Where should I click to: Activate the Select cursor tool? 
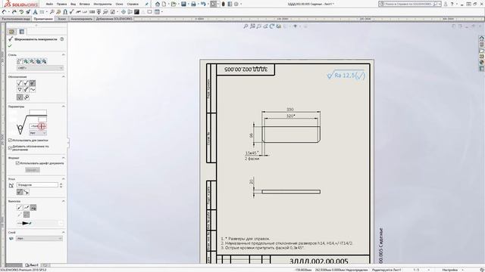coord(214,4)
